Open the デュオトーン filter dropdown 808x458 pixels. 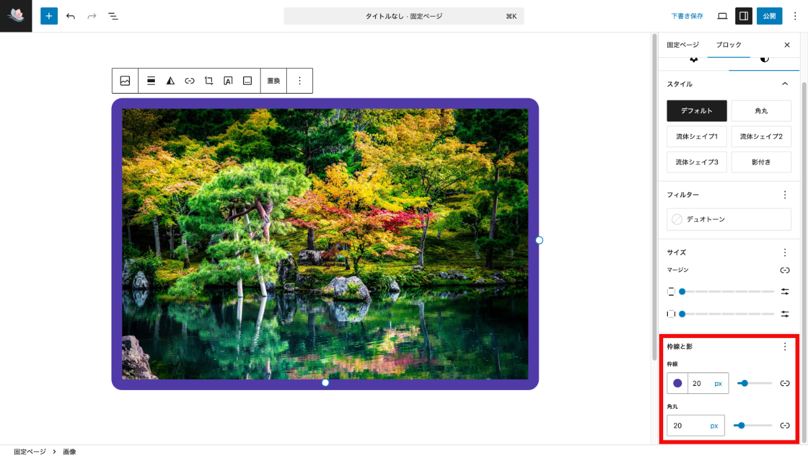[729, 219]
